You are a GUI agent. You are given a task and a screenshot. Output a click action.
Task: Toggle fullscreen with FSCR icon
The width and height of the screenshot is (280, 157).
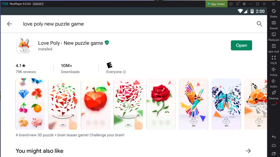point(273,60)
